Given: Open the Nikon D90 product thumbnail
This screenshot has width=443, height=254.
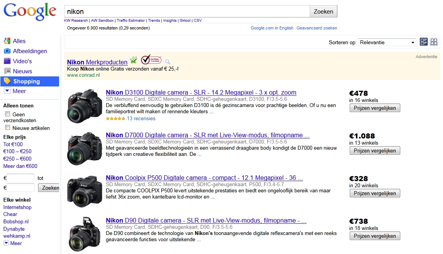Looking at the screenshot, I should coord(84,234).
